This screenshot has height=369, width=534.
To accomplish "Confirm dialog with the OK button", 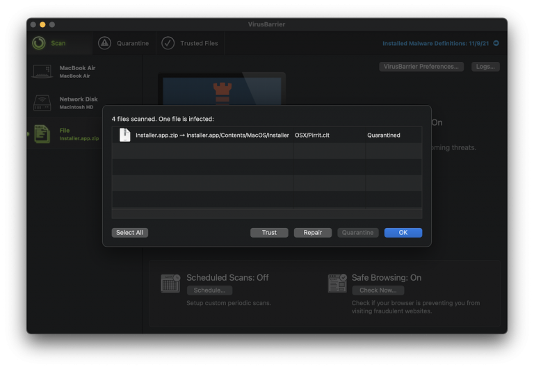I will click(x=403, y=233).
